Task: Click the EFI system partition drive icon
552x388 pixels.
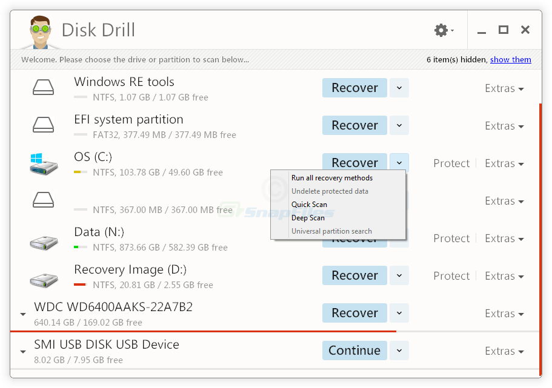Action: (43, 124)
